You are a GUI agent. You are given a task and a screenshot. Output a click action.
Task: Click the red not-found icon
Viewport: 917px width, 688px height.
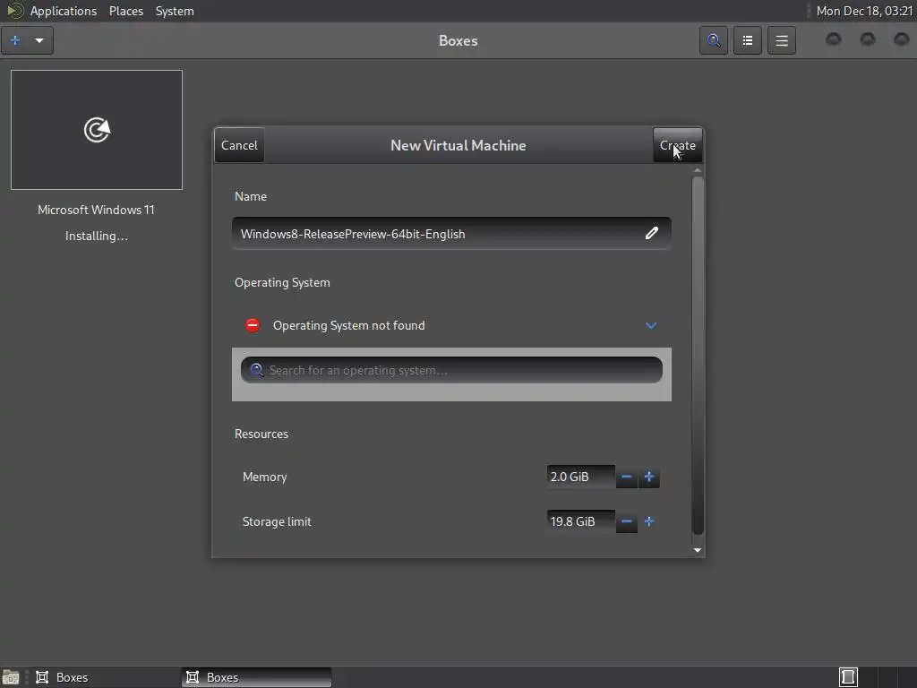point(253,325)
